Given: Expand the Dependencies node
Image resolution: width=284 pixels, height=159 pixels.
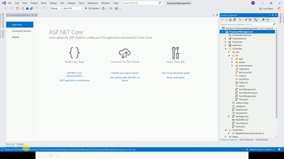Looking at the screenshot, I should 225,38.
